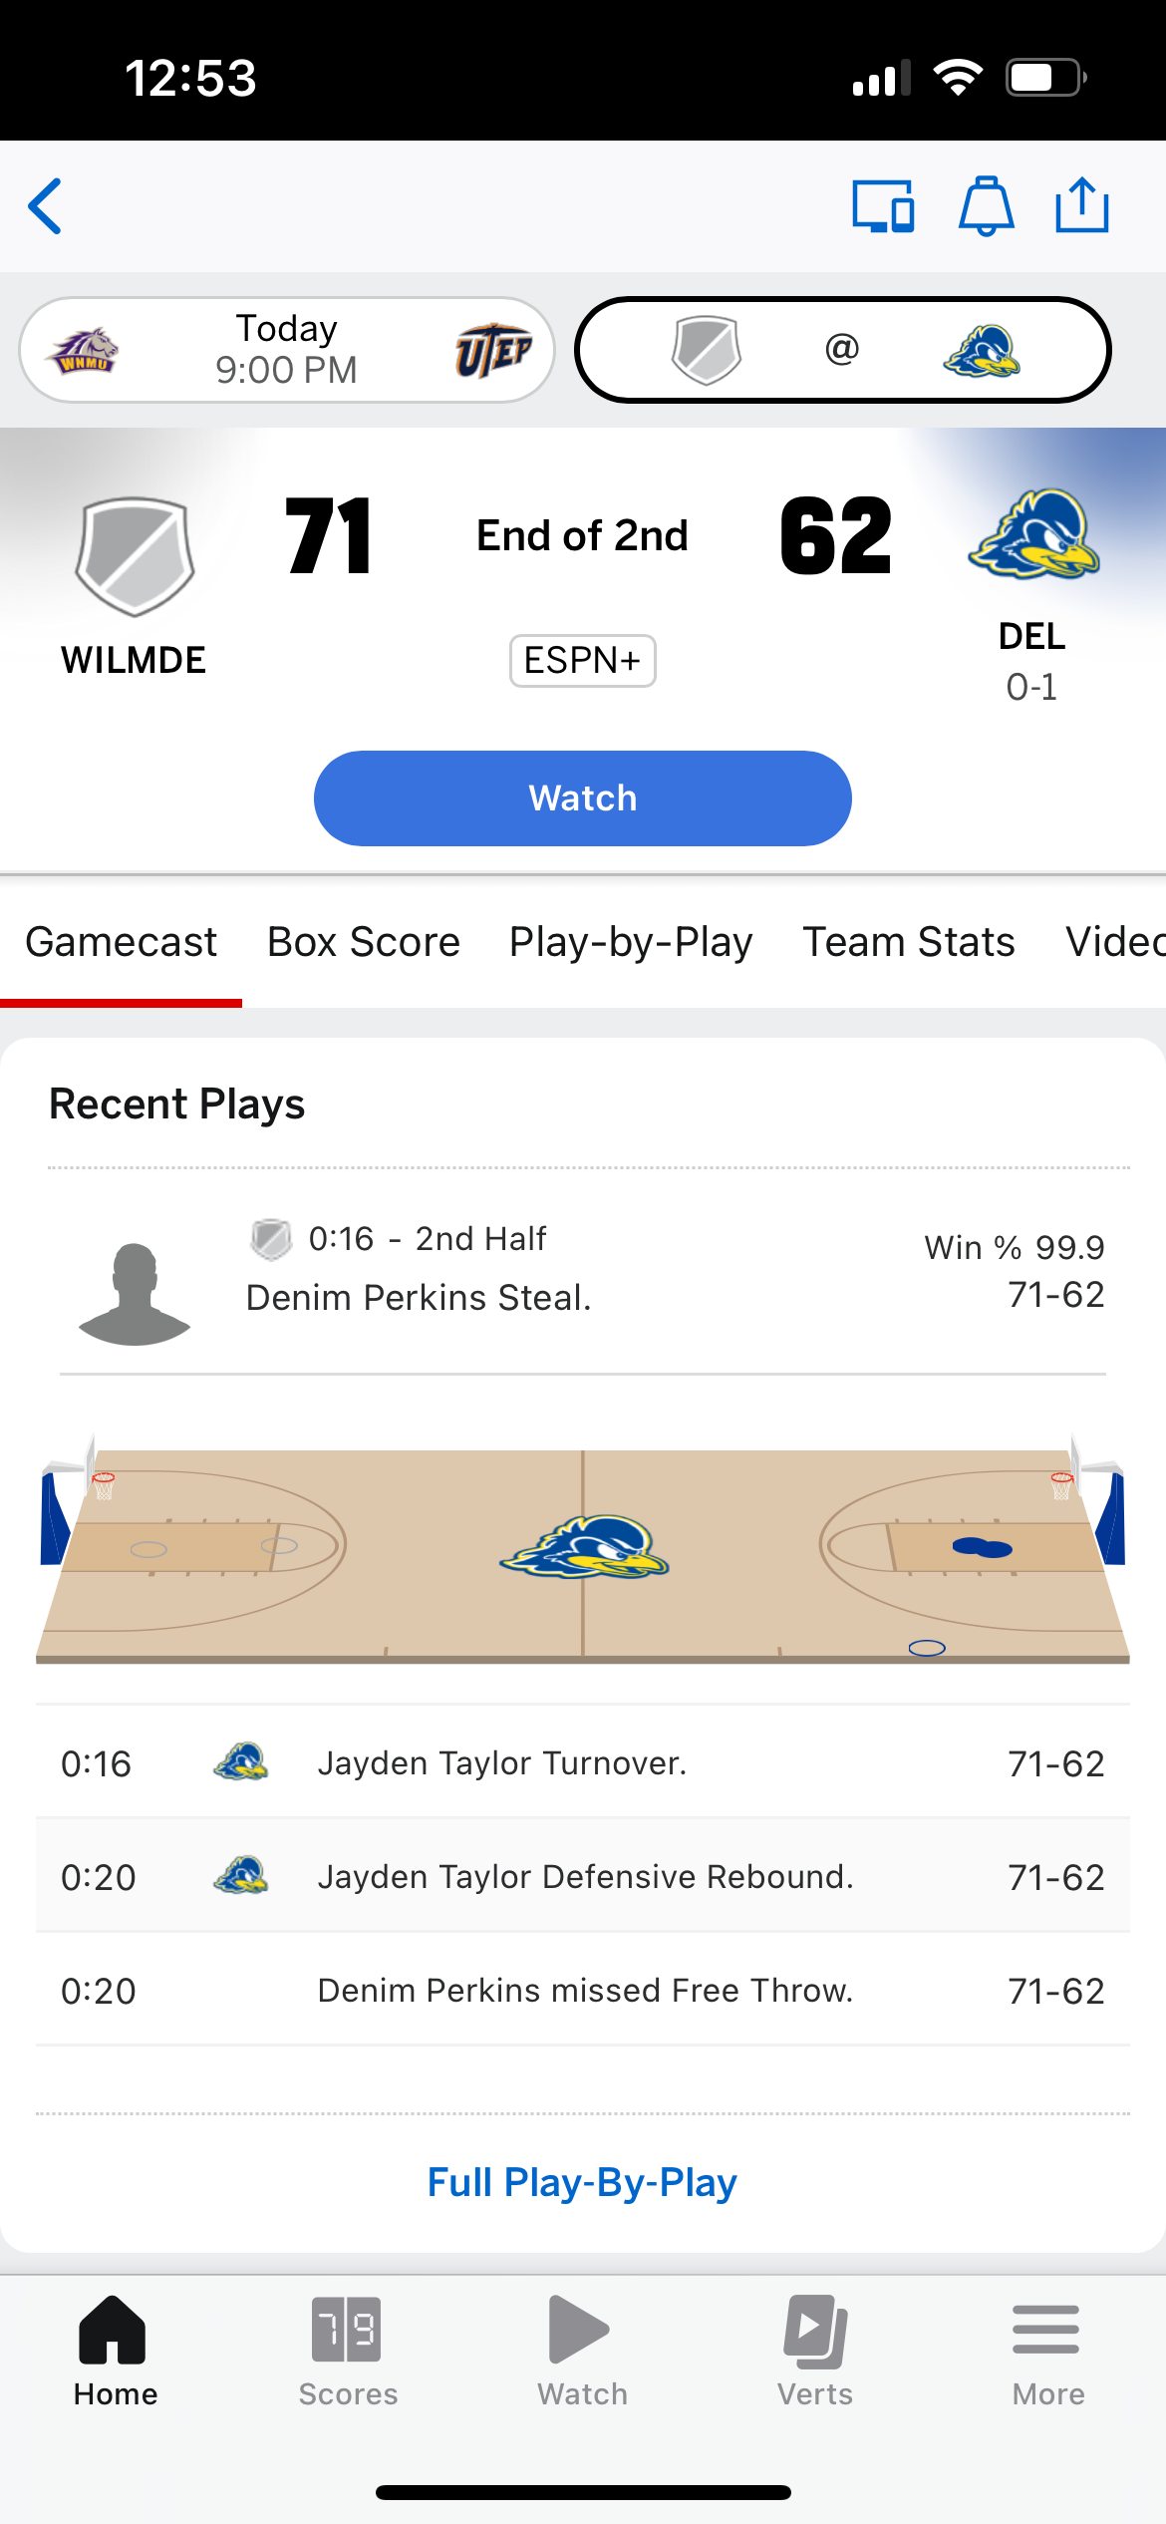
Task: Switch to the Play-by-Play tab
Action: [x=631, y=942]
